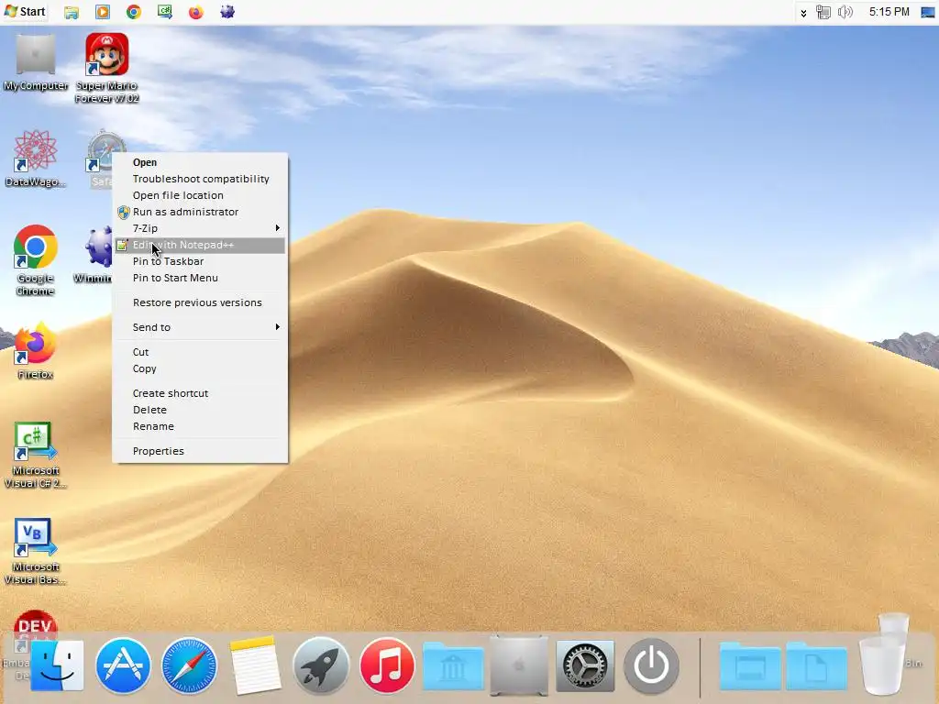This screenshot has height=704, width=939.
Task: Select My Computer desktop icon
Action: 36,63
